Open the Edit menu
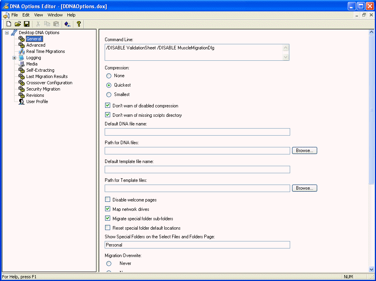The width and height of the screenshot is (376, 281). click(26, 15)
